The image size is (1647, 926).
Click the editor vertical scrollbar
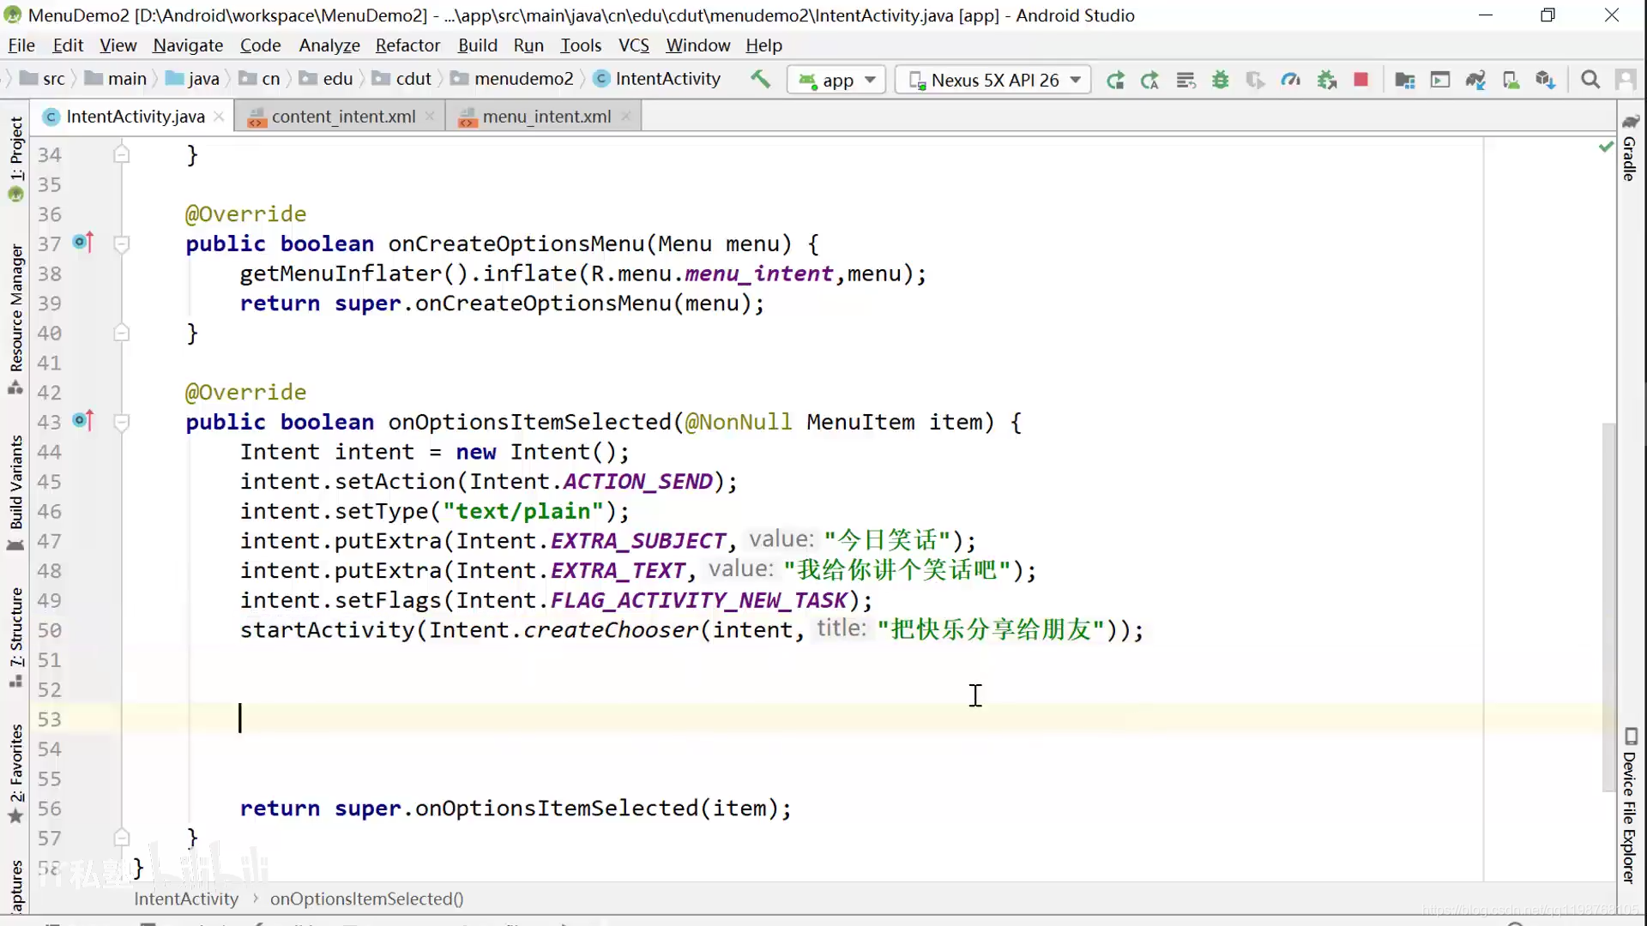pyautogui.click(x=1608, y=606)
